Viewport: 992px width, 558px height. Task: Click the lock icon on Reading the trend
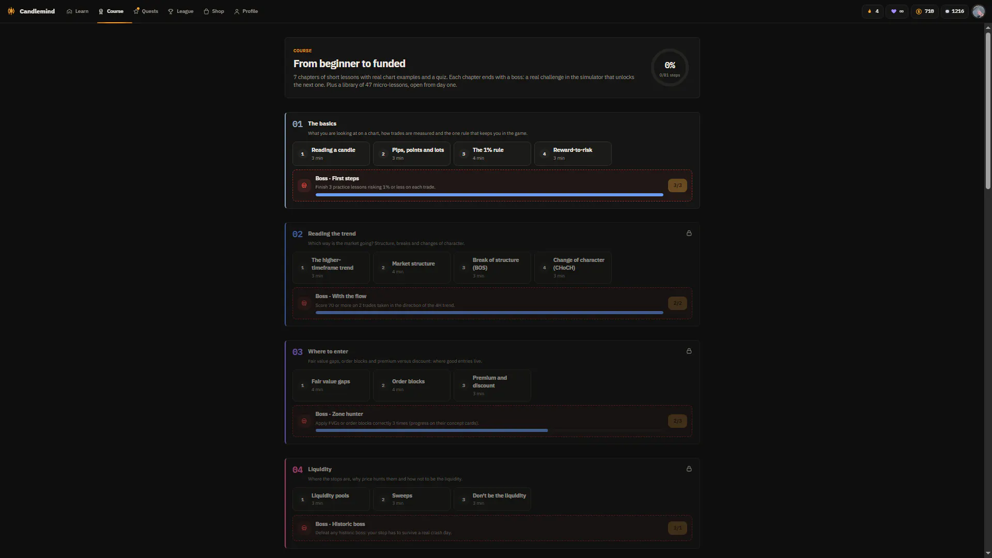[689, 234]
